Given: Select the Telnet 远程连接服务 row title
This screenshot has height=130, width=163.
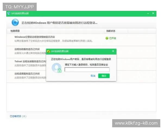Looking at the screenshot, I should (x=30, y=61).
